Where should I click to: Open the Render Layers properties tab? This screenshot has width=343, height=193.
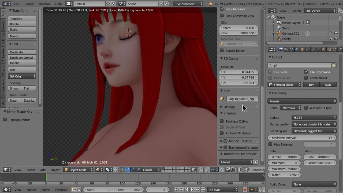coord(286,50)
